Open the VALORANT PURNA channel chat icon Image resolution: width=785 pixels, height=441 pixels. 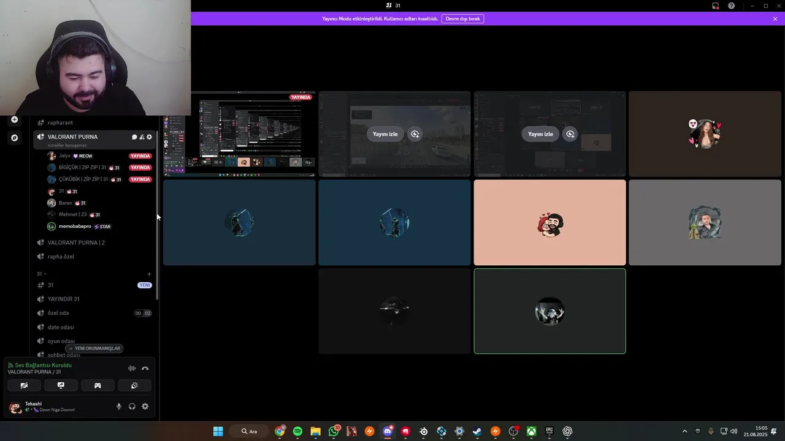[134, 137]
